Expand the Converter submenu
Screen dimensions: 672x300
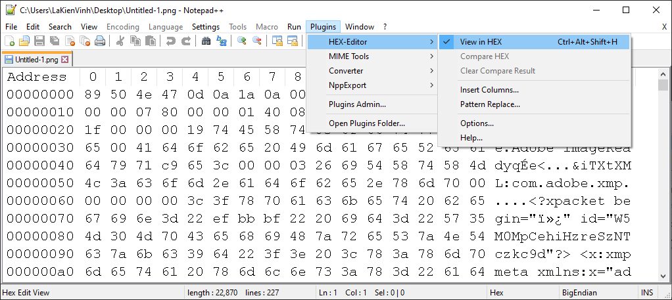point(372,71)
